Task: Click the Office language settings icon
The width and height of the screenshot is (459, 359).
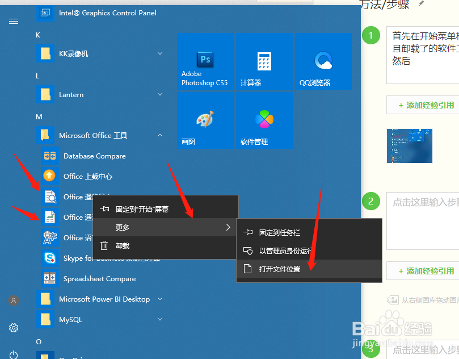Action: pos(50,237)
